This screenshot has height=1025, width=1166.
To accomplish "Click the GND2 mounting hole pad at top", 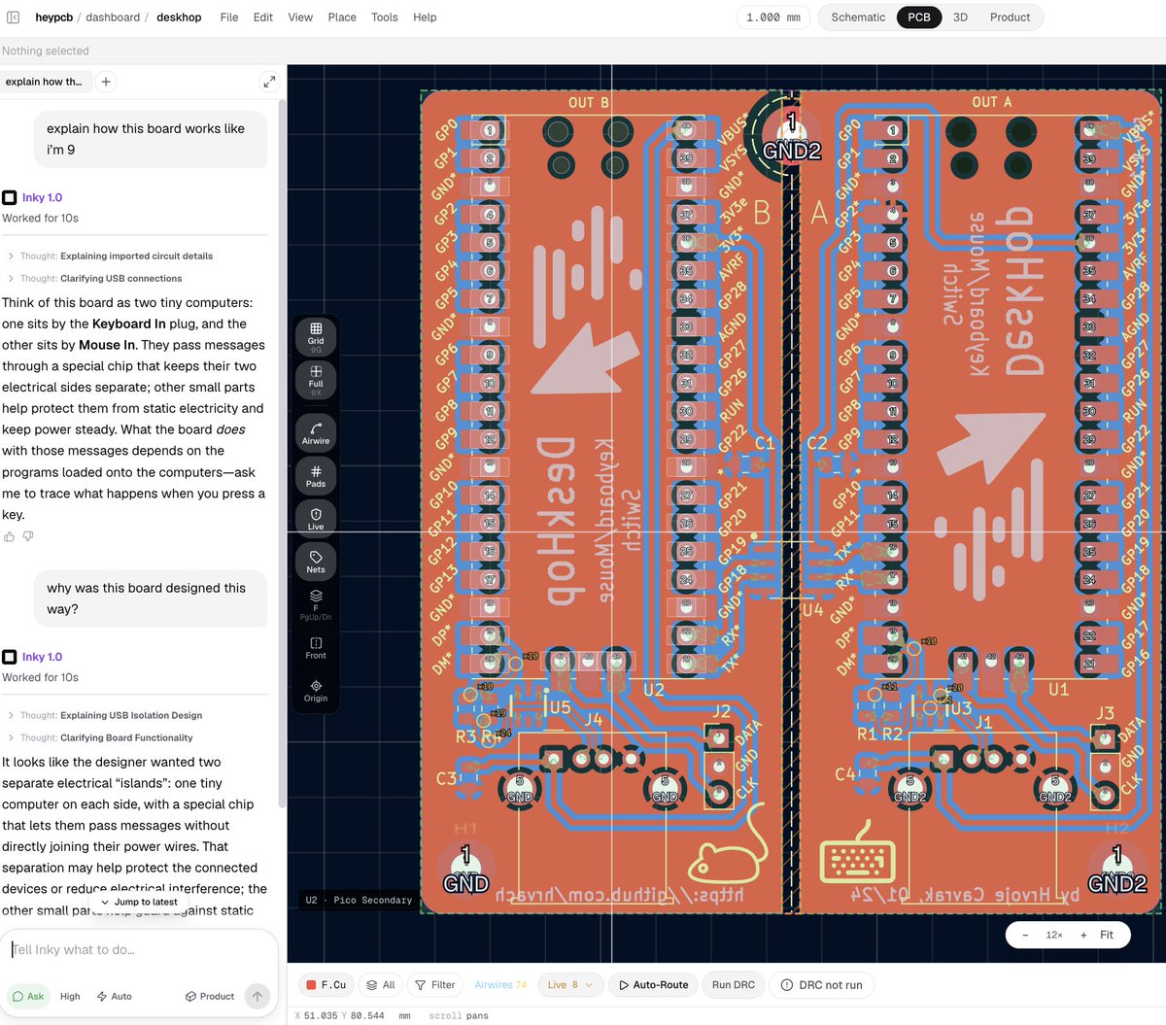I will [x=791, y=136].
